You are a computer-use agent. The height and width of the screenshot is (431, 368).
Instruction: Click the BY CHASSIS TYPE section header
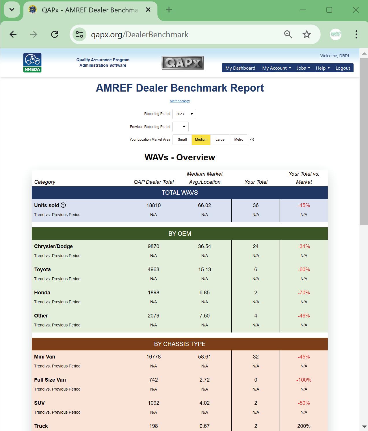click(180, 344)
